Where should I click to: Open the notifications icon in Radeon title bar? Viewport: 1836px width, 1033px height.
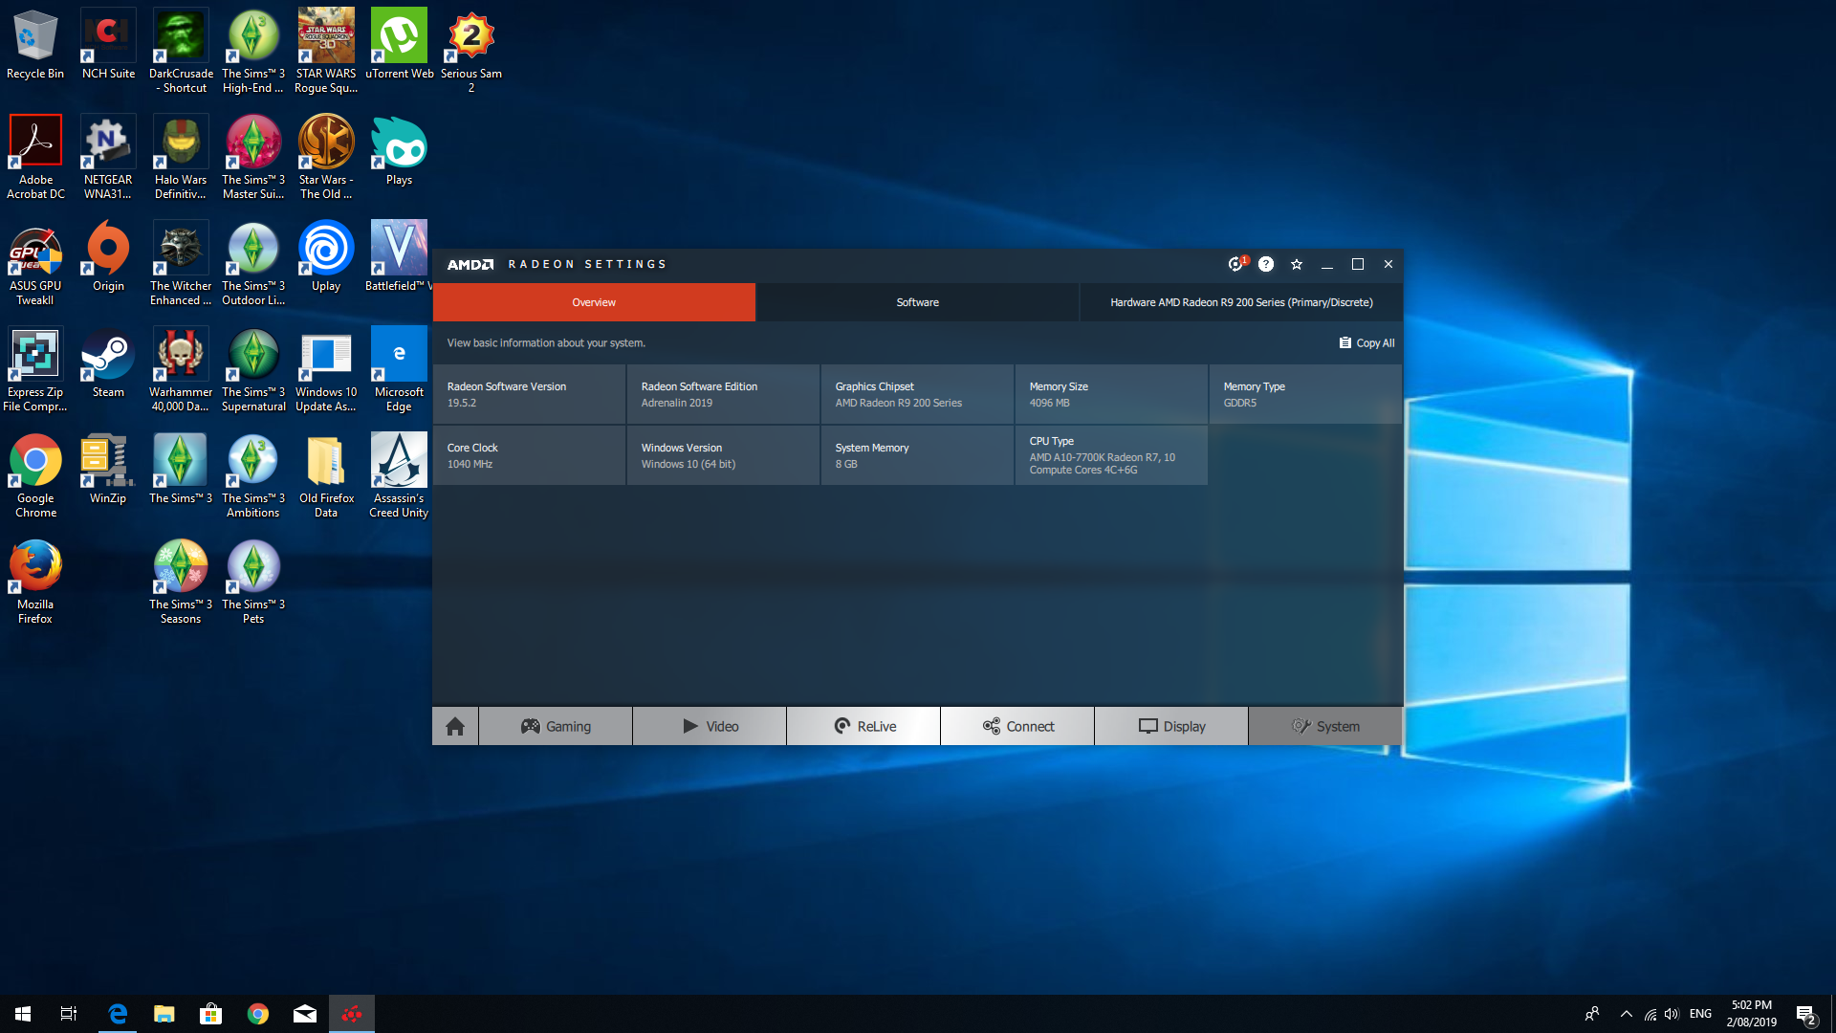click(x=1236, y=264)
